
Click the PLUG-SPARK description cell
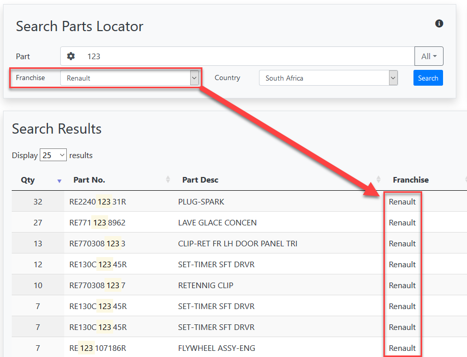201,202
